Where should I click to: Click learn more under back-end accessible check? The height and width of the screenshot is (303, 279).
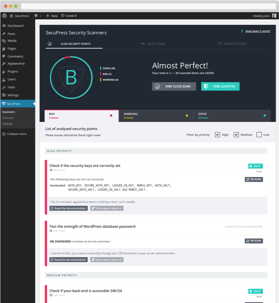[x=59, y=295]
